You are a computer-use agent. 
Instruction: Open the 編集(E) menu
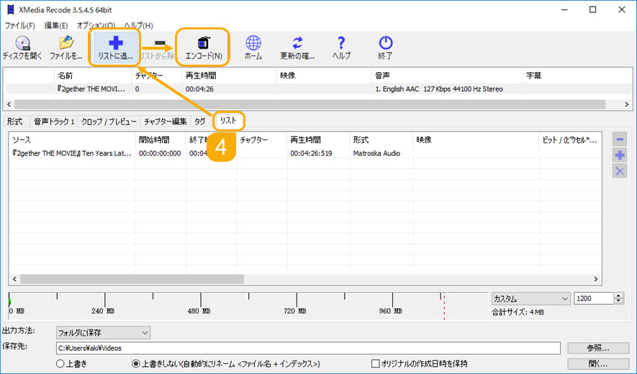click(55, 26)
